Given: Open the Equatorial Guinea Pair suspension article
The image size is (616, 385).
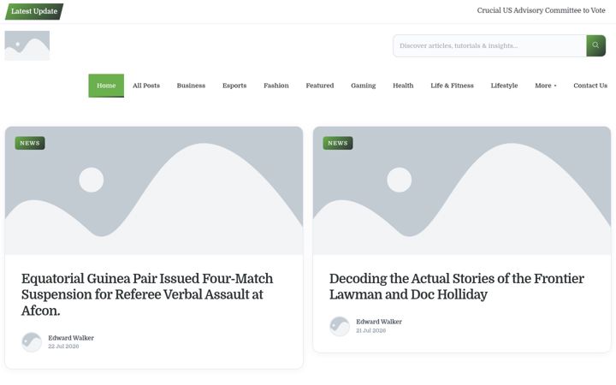Looking at the screenshot, I should 147,294.
